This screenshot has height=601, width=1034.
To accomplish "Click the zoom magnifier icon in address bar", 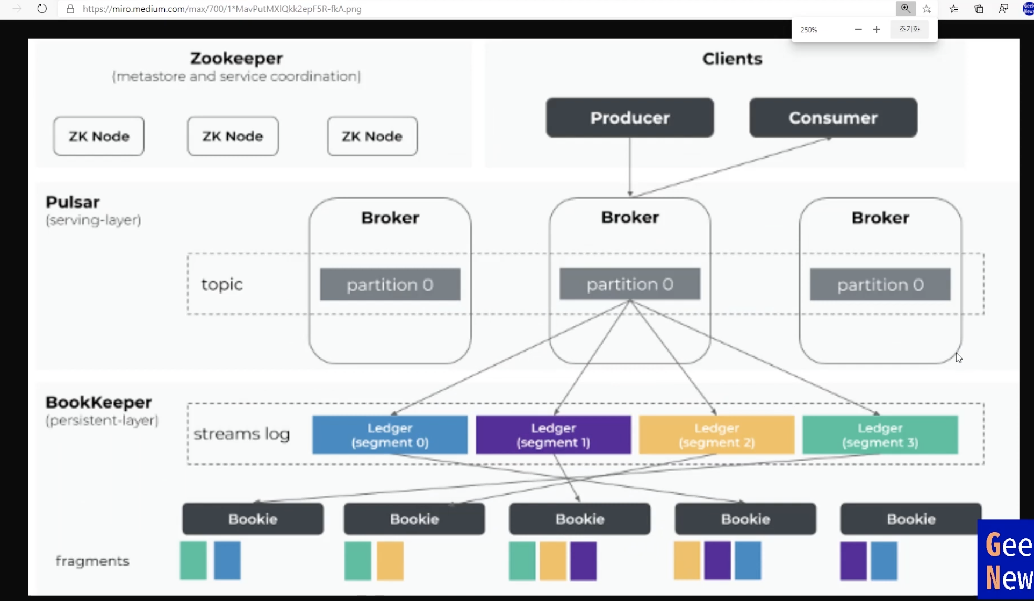I will [x=906, y=9].
